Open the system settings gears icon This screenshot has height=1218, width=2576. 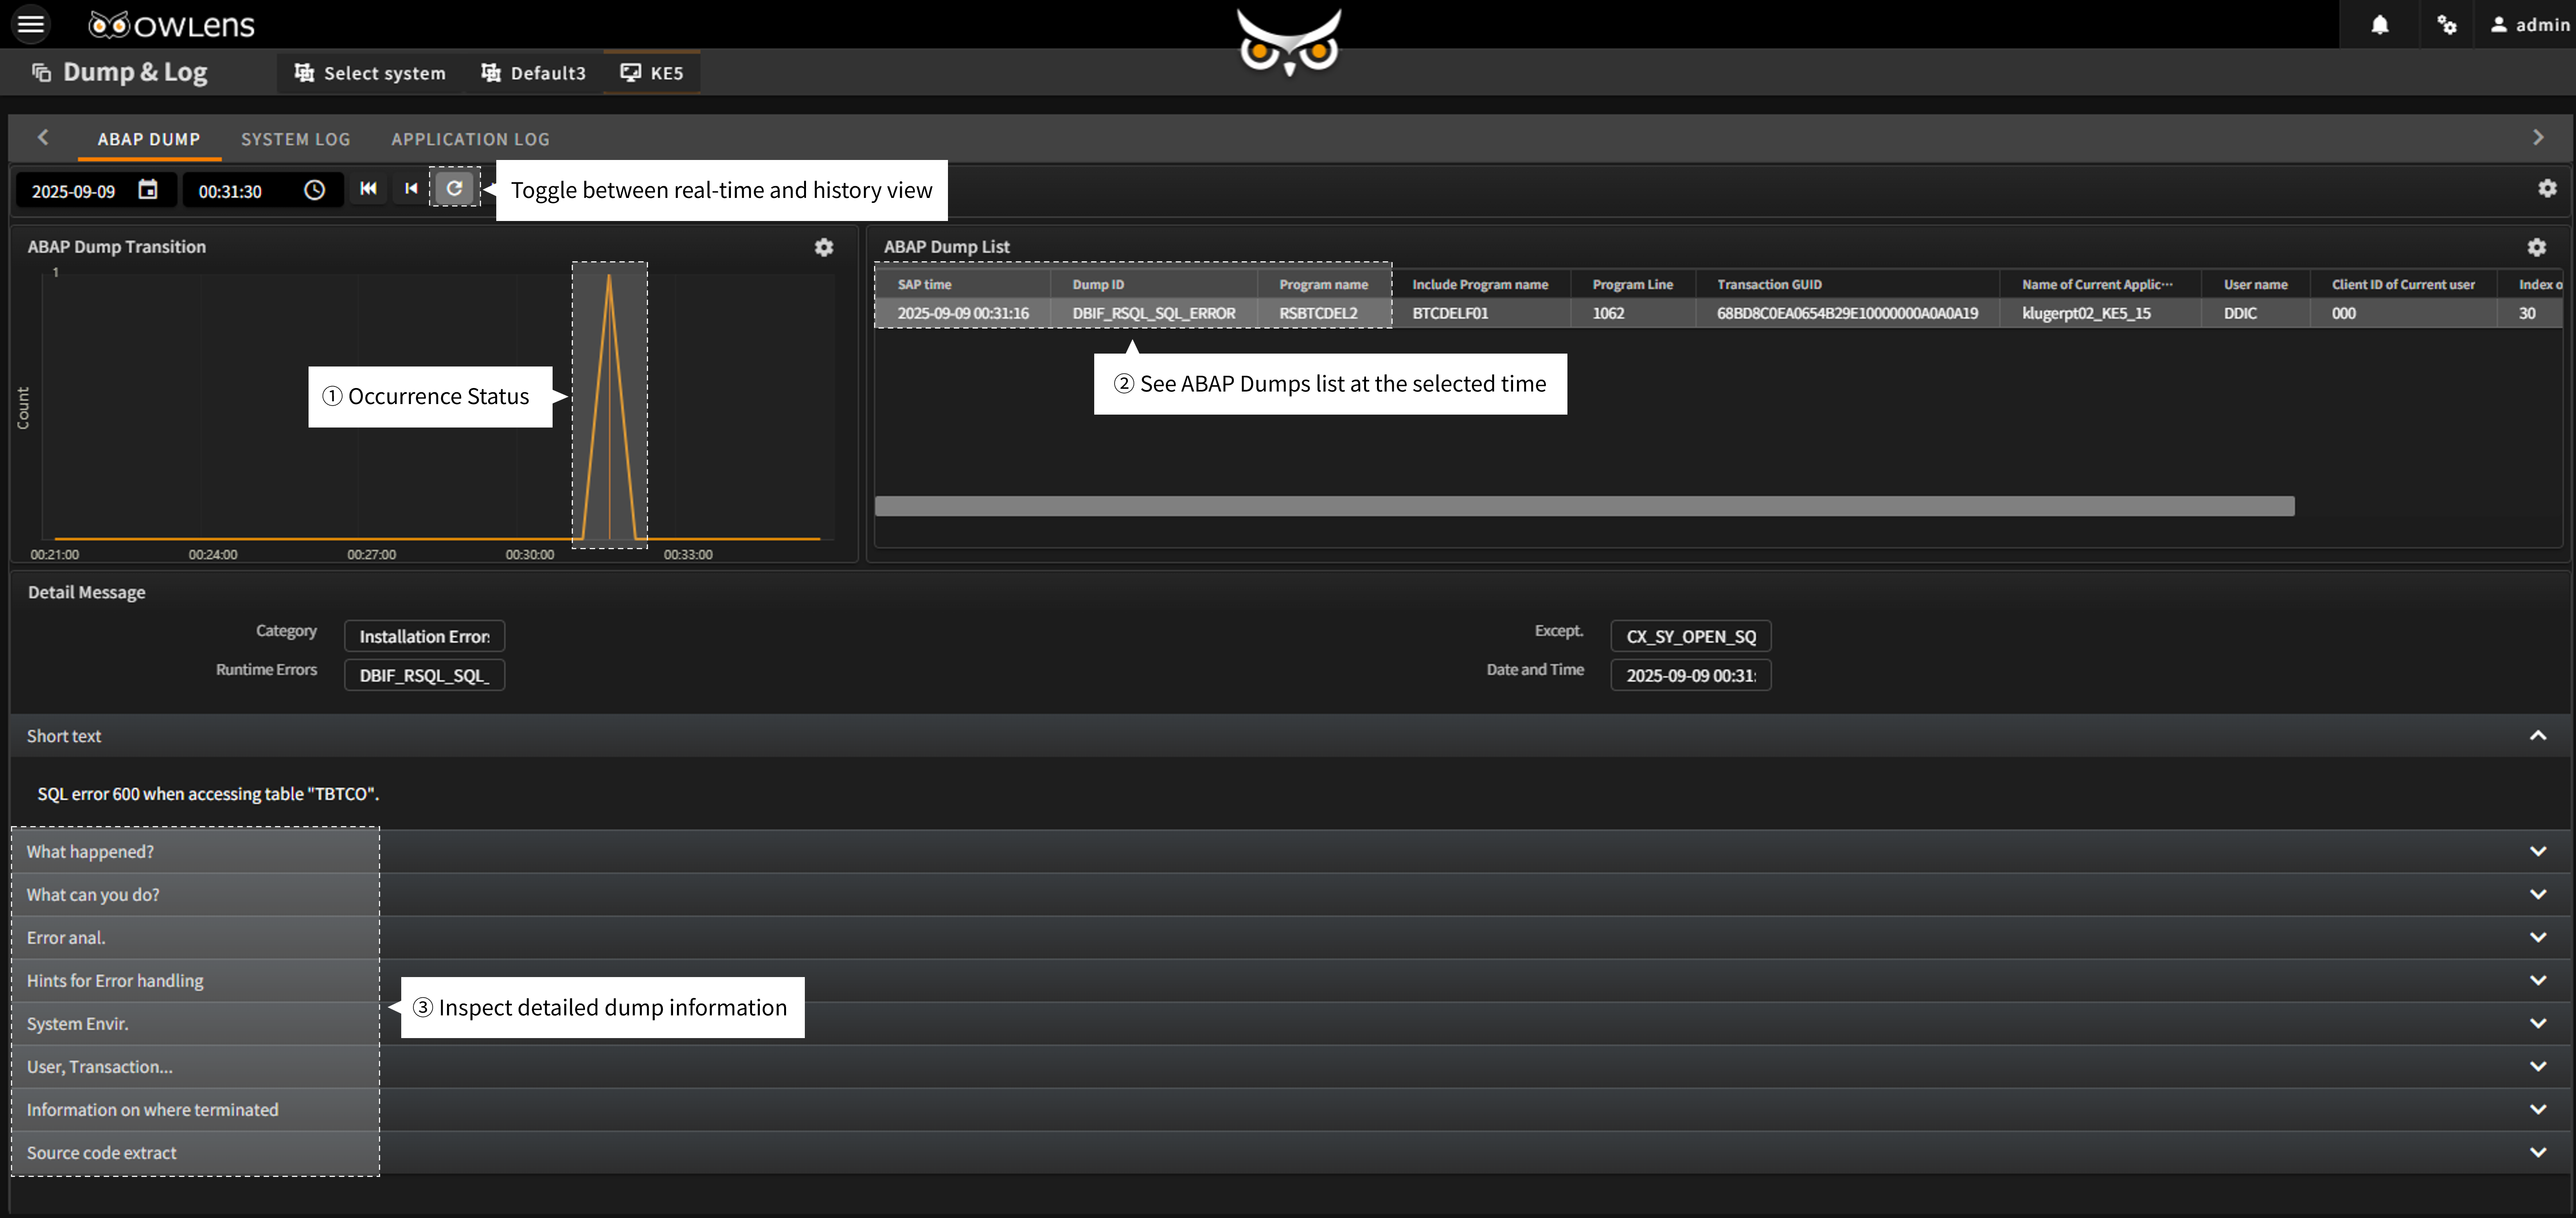coord(2446,24)
